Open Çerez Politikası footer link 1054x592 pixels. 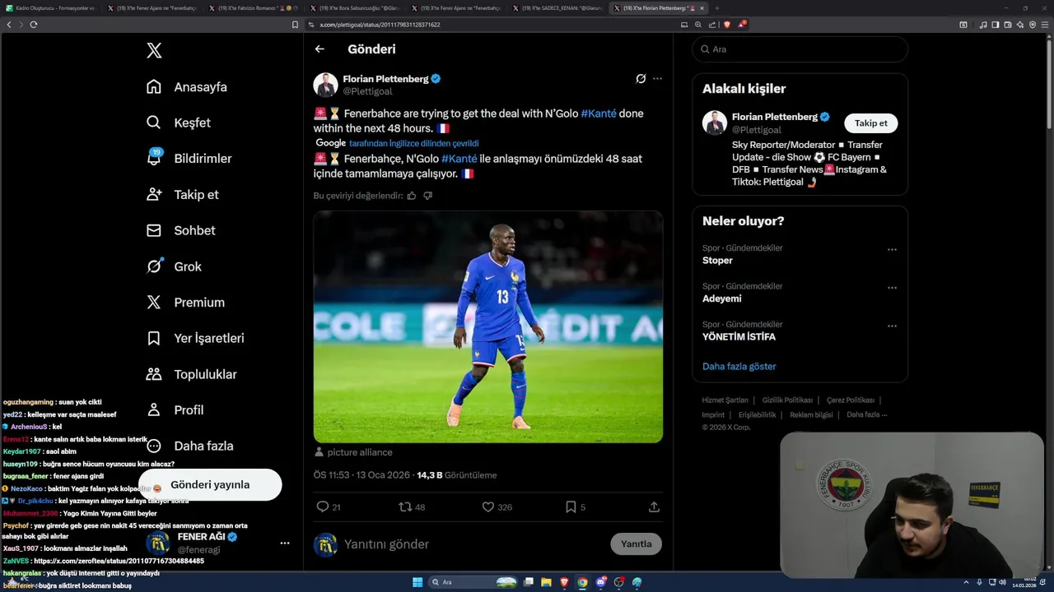click(x=851, y=400)
